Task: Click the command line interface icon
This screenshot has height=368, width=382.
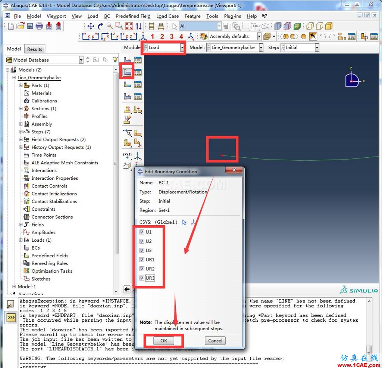Action: (11, 318)
